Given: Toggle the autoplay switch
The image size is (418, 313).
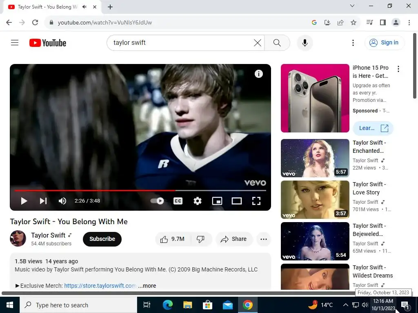Looking at the screenshot, I should 157,201.
